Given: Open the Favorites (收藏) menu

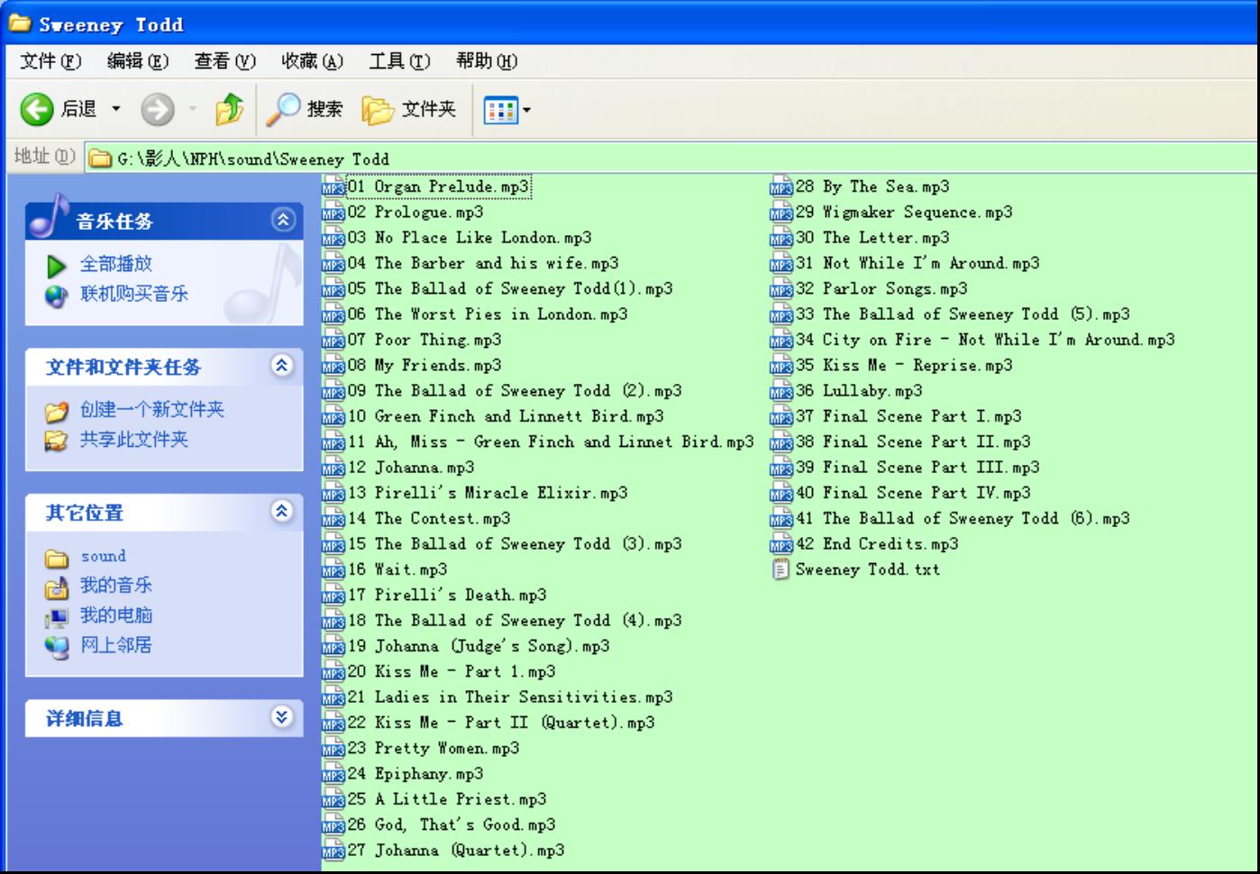Looking at the screenshot, I should point(313,61).
